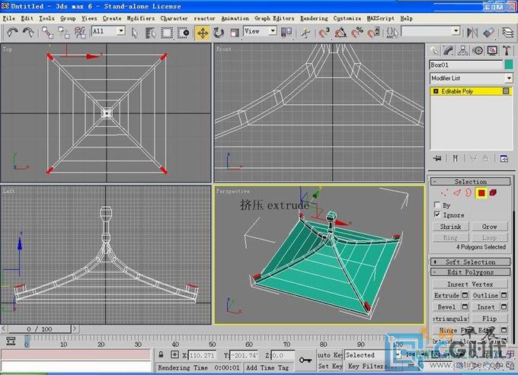Enable the By Vertex checkbox
The width and height of the screenshot is (518, 375).
pos(437,205)
